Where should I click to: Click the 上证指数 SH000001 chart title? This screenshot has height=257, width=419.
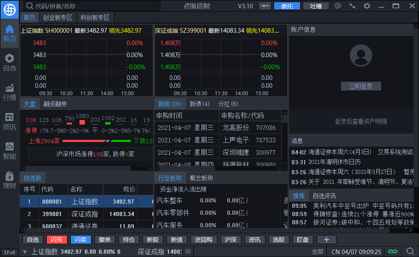coord(81,31)
